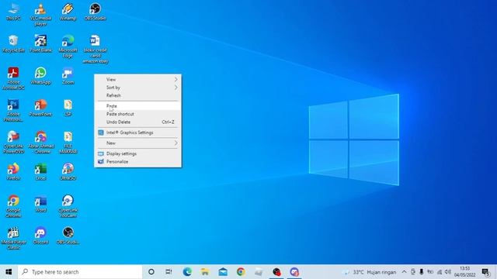The width and height of the screenshot is (497, 279).
Task: Select the Firefox desktop shortcut
Action: click(x=13, y=172)
